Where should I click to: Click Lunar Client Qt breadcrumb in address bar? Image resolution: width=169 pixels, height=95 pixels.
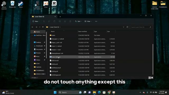54,27
